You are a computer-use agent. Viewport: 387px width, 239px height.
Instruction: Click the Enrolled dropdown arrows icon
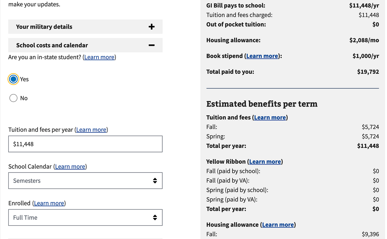click(x=155, y=217)
